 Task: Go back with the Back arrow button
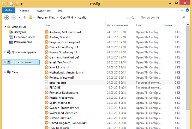7,18
